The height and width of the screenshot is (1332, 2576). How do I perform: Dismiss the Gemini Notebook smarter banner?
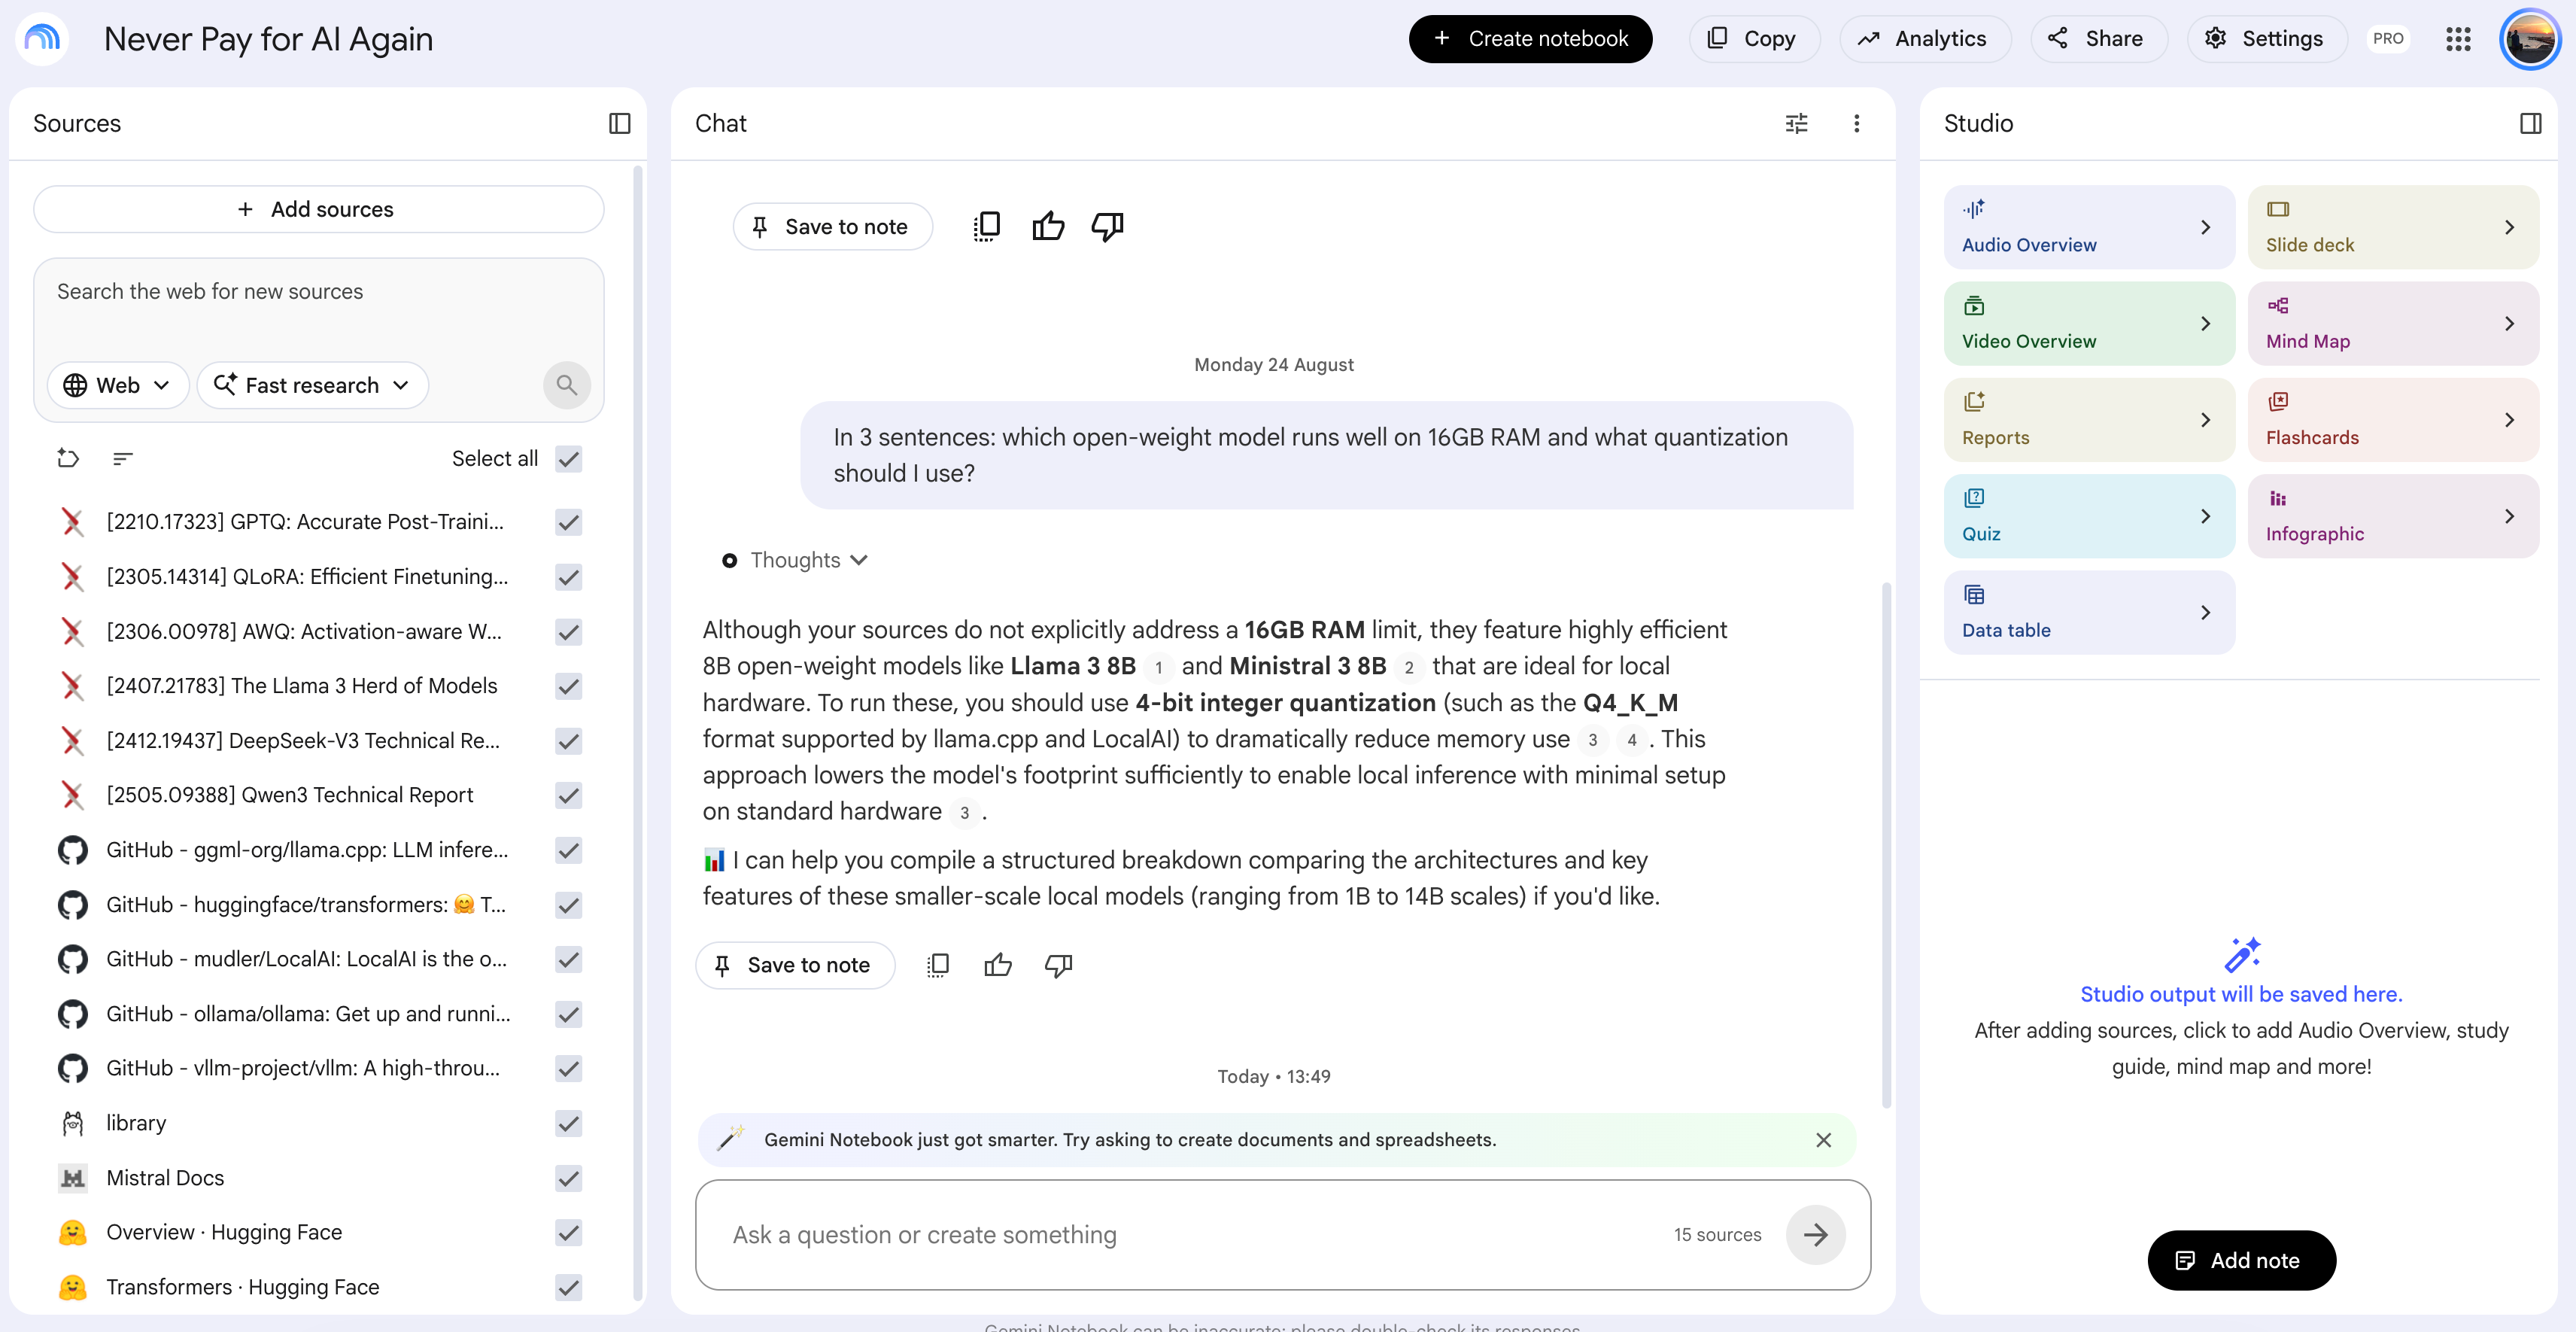[x=1823, y=1140]
